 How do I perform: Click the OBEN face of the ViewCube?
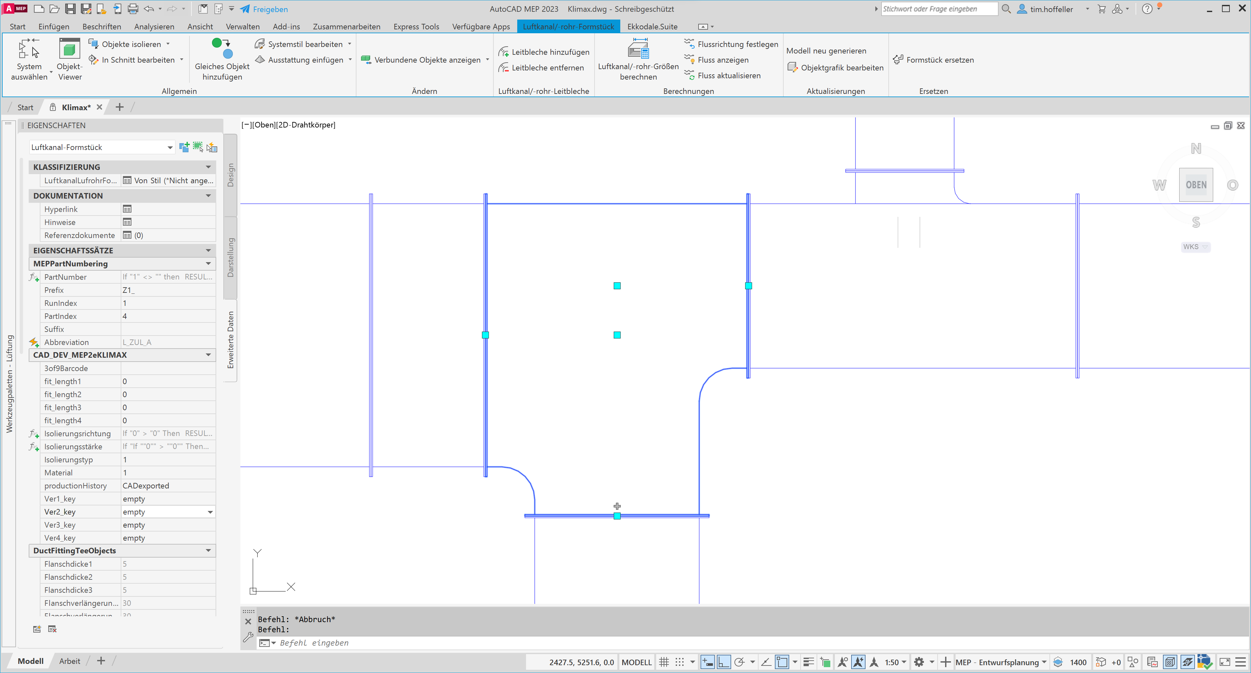point(1196,185)
